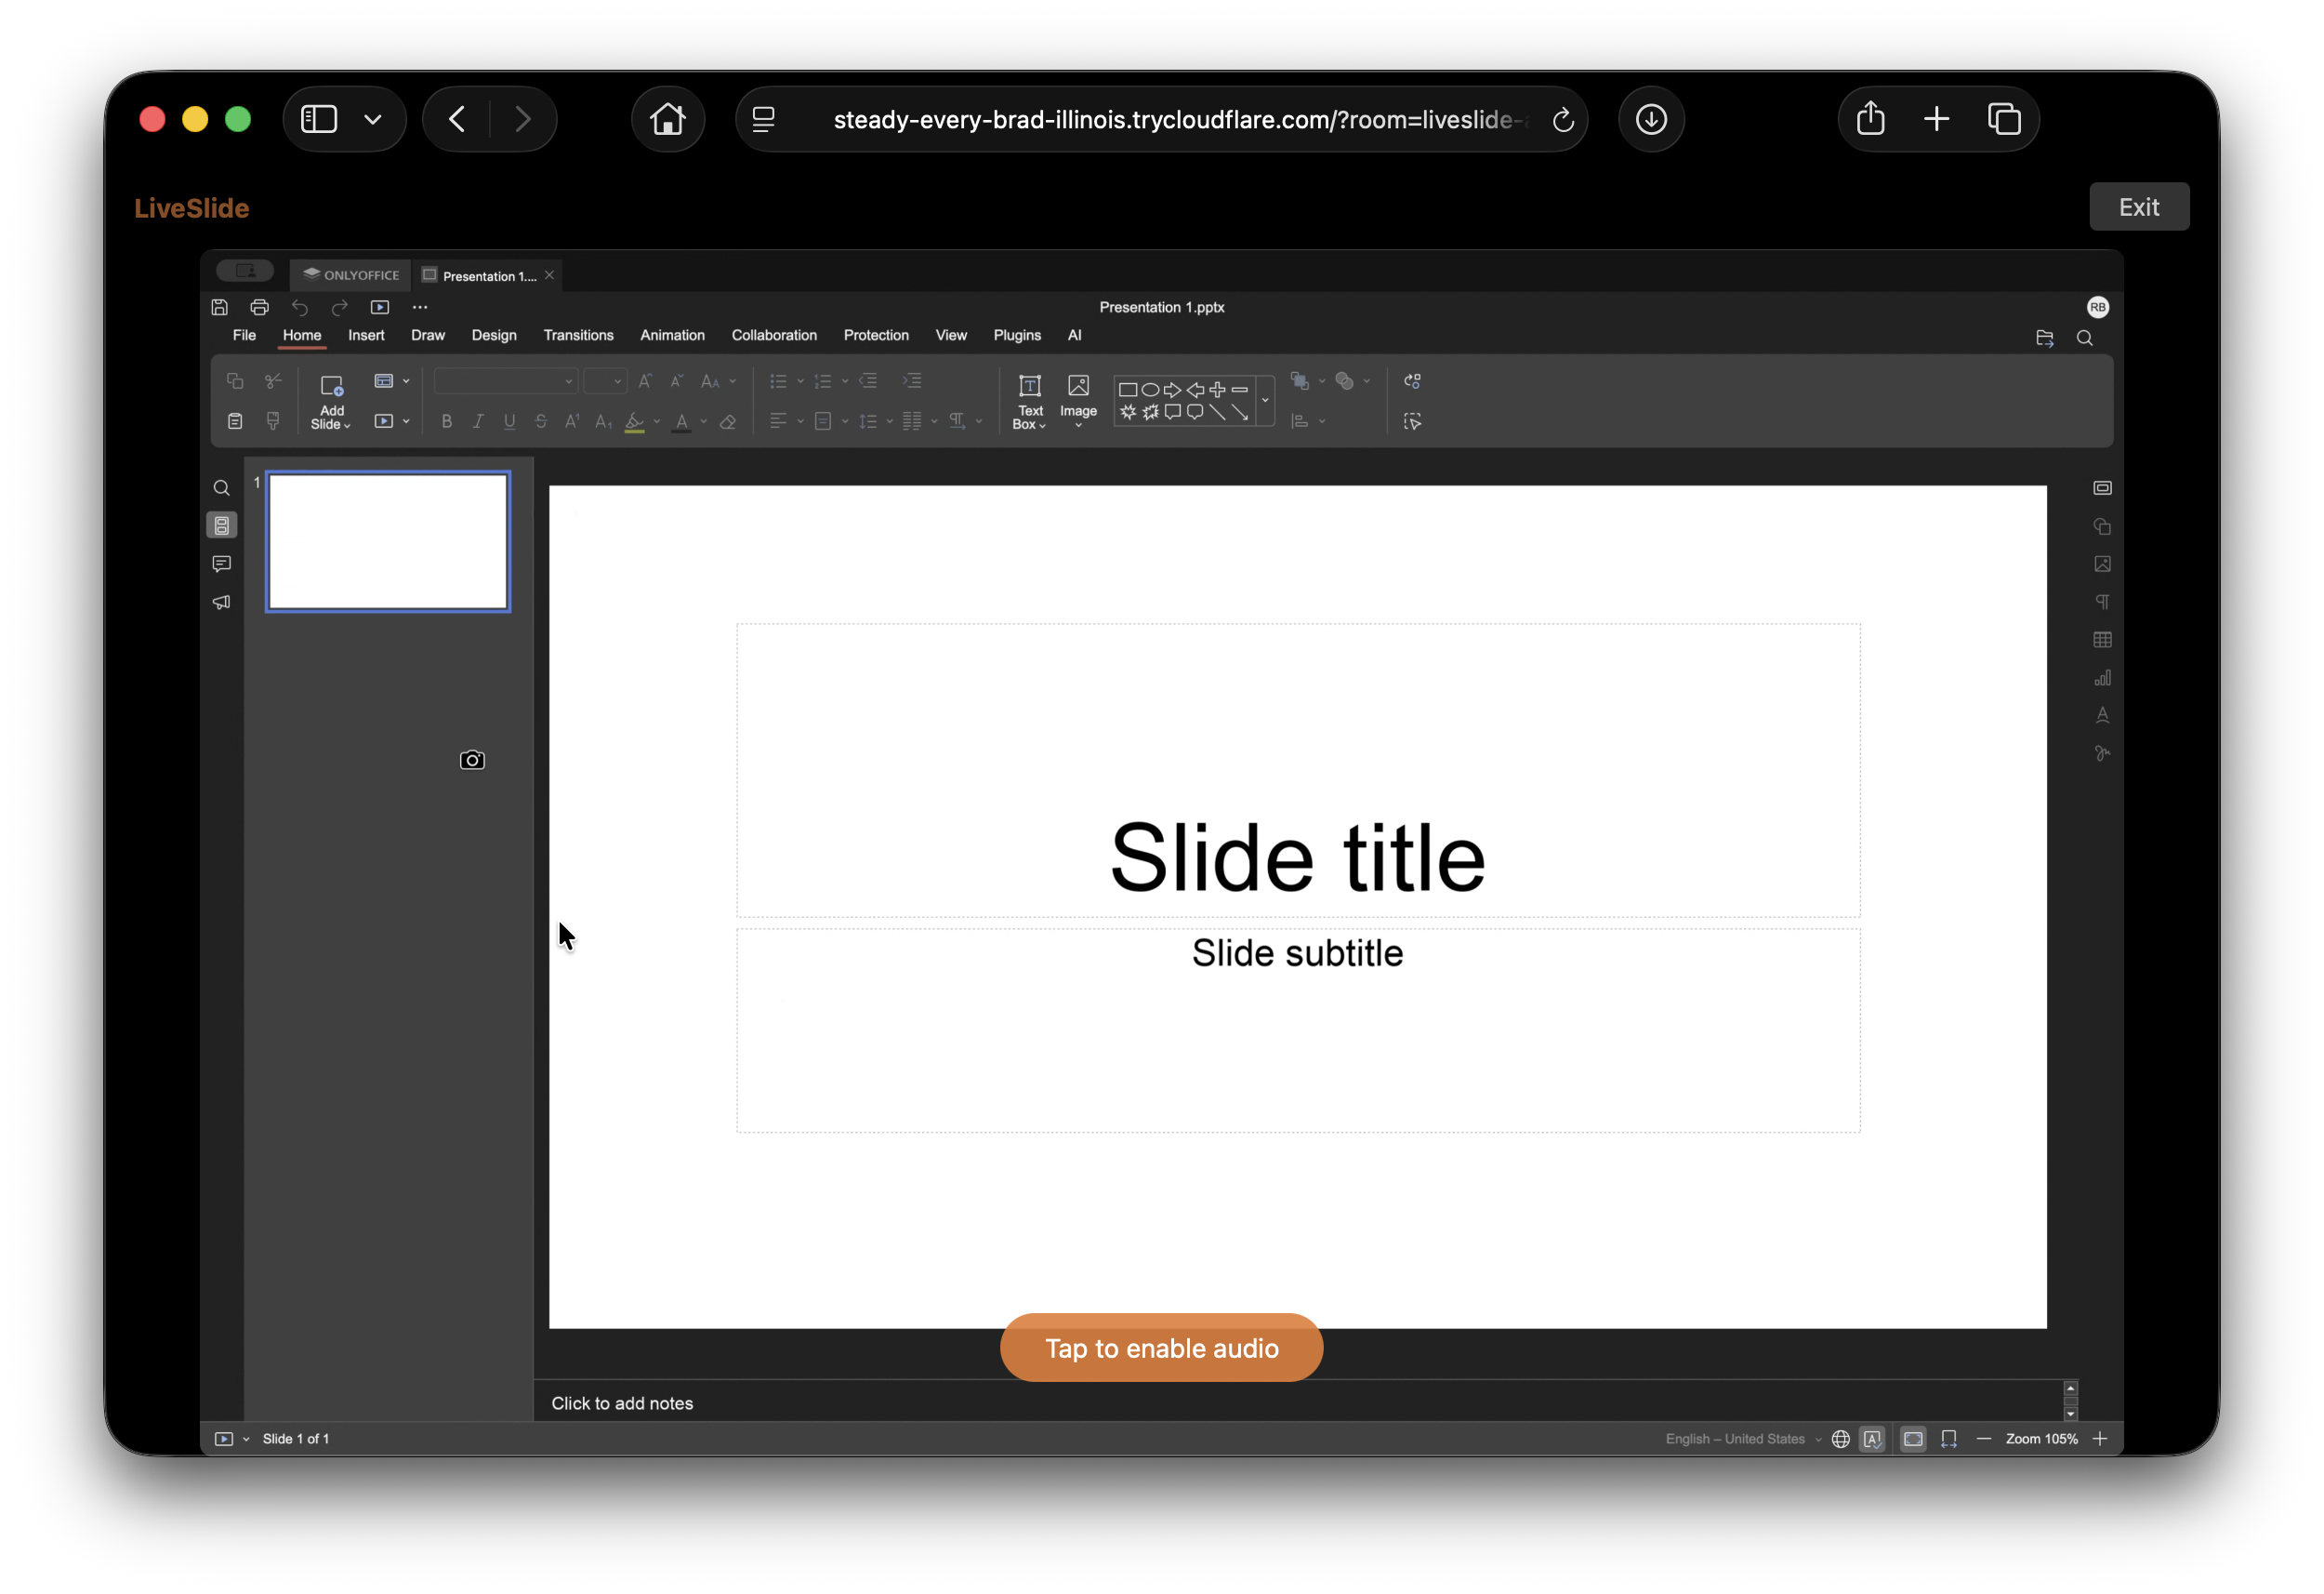
Task: Open the Animation ribbon tab
Action: coord(672,335)
